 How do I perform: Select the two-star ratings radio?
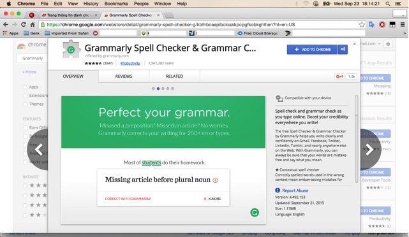25,215
